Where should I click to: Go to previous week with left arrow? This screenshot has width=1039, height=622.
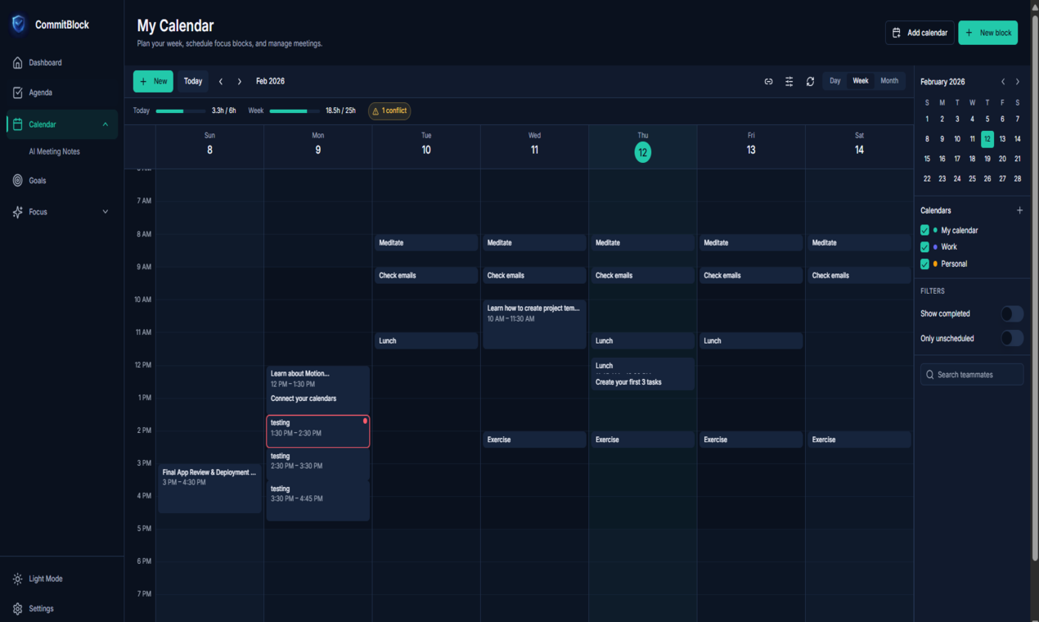[221, 81]
